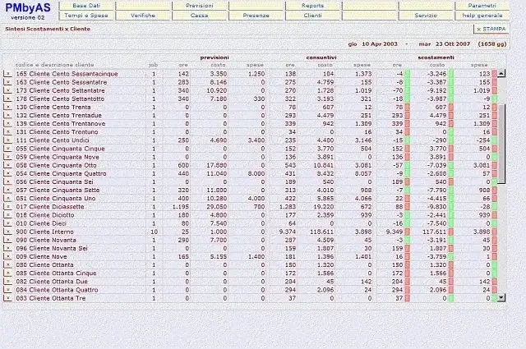Open row icon for 009 Cliente Nove
The width and height of the screenshot is (526, 349).
click(x=7, y=257)
